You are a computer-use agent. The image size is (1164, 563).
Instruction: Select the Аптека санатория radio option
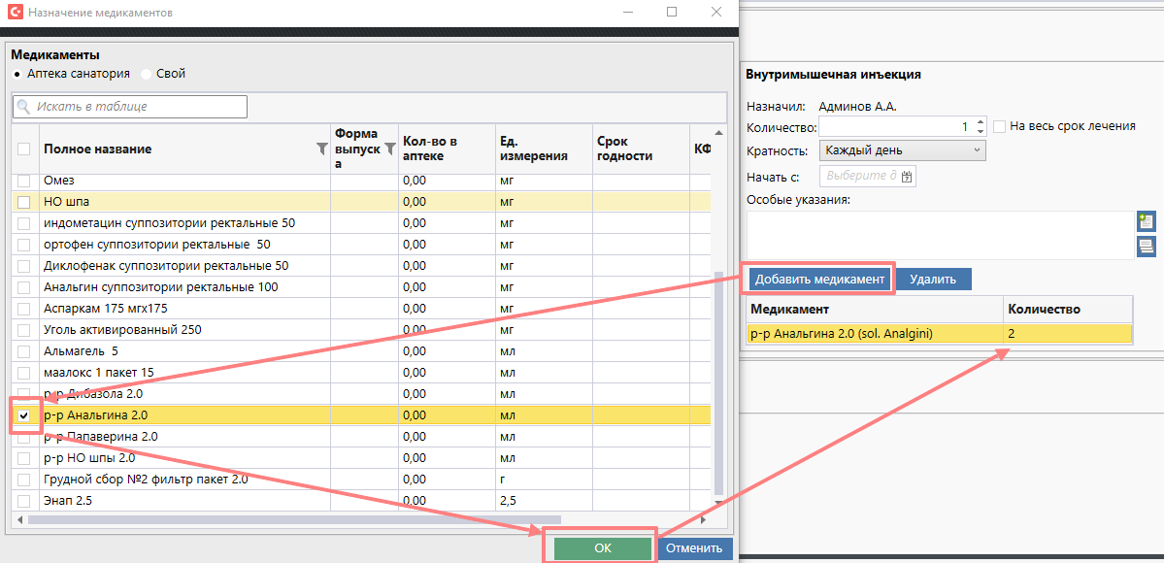17,74
